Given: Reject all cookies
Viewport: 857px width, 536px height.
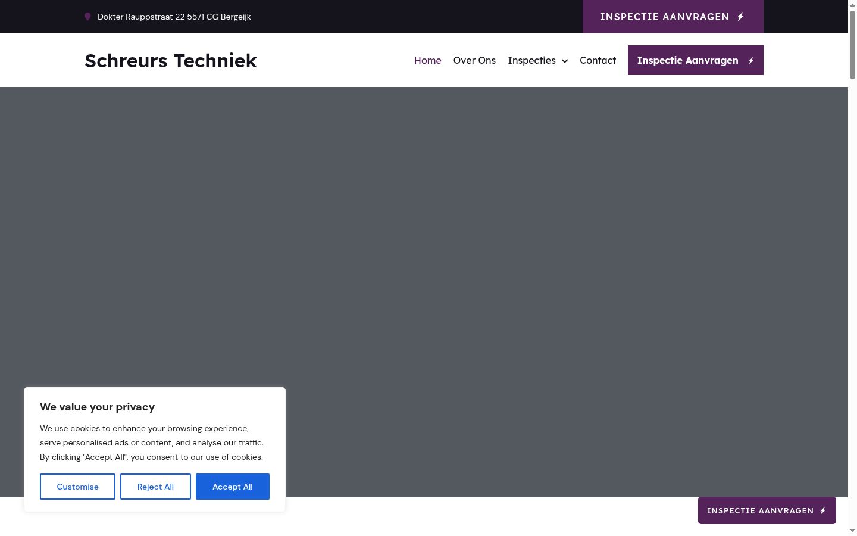Looking at the screenshot, I should 155,487.
